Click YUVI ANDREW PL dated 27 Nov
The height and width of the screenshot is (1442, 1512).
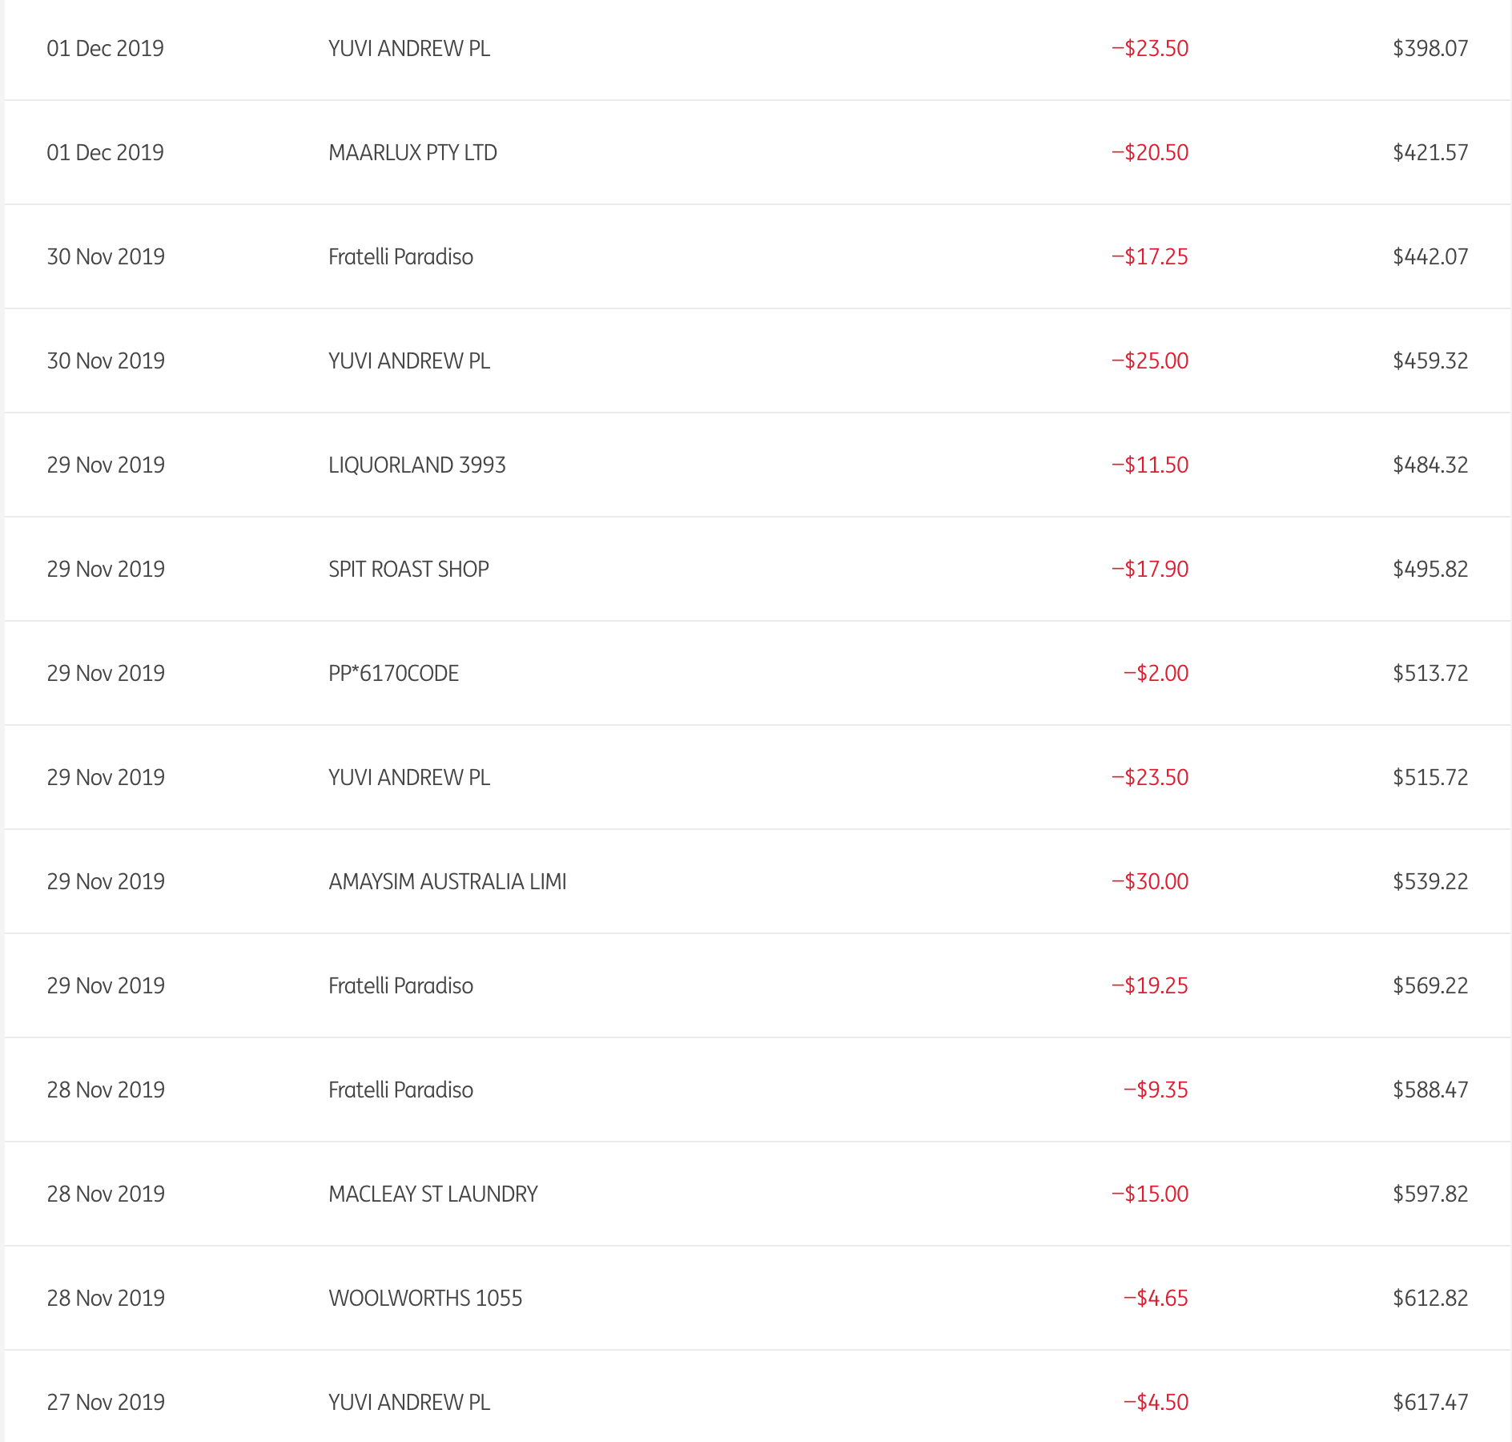click(408, 1402)
